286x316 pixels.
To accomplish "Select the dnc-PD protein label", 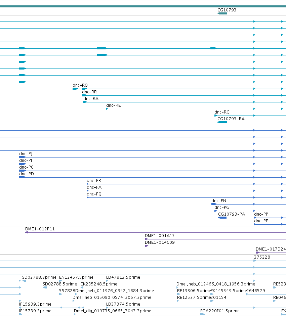I will (x=27, y=174).
